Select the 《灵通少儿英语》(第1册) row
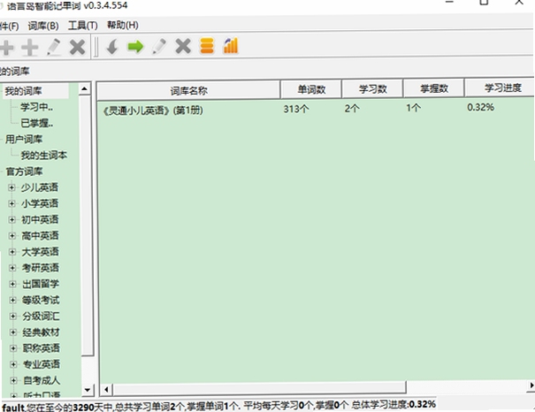The height and width of the screenshot is (412, 535). coord(316,109)
